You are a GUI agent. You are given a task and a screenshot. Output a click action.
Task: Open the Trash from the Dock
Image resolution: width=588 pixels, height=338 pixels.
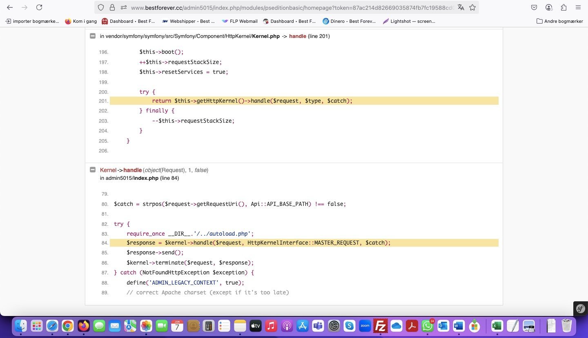[567, 326]
